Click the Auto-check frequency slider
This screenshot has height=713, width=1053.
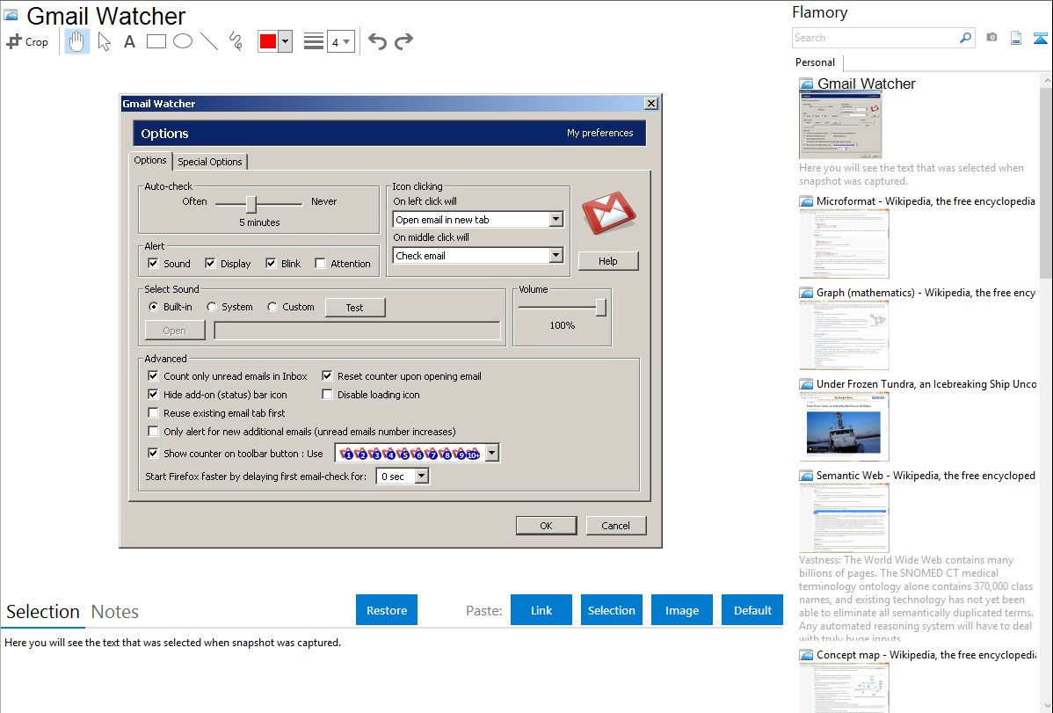[251, 204]
